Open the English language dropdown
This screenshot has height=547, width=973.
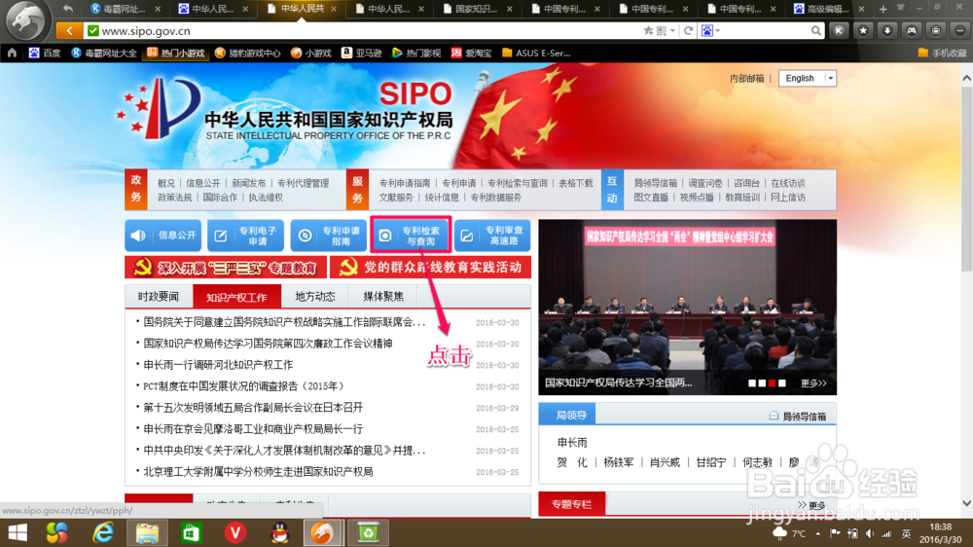point(808,78)
